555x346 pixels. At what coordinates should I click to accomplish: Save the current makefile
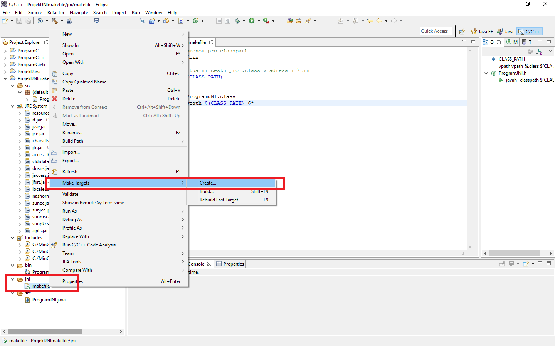[x=18, y=21]
